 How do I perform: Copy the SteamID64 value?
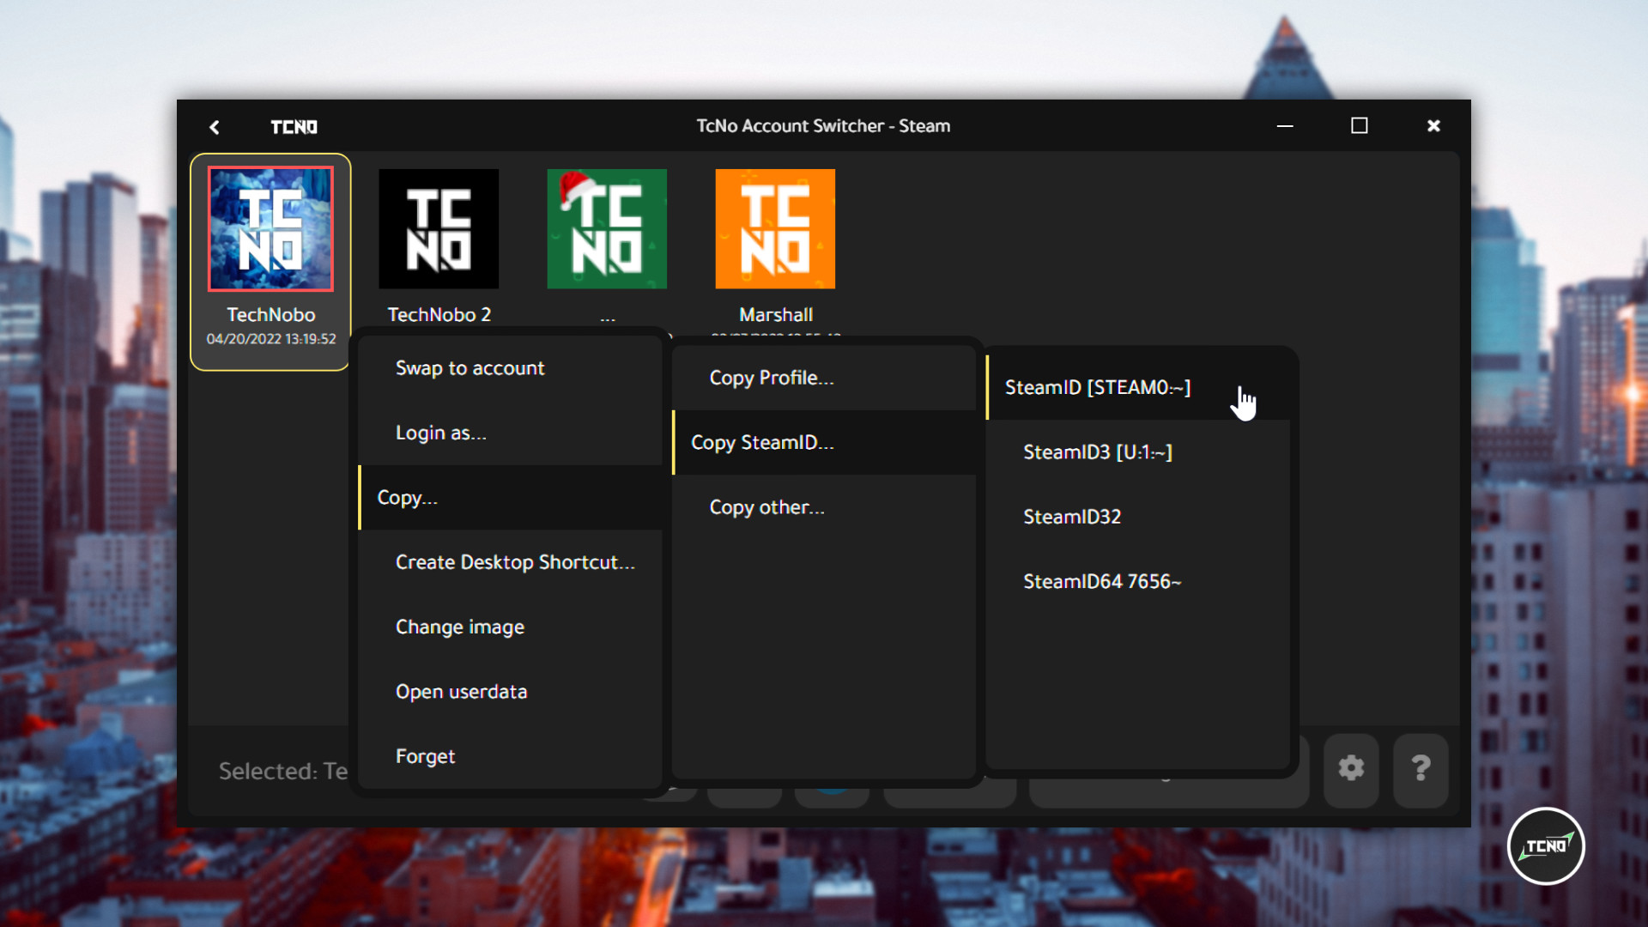pyautogui.click(x=1101, y=581)
